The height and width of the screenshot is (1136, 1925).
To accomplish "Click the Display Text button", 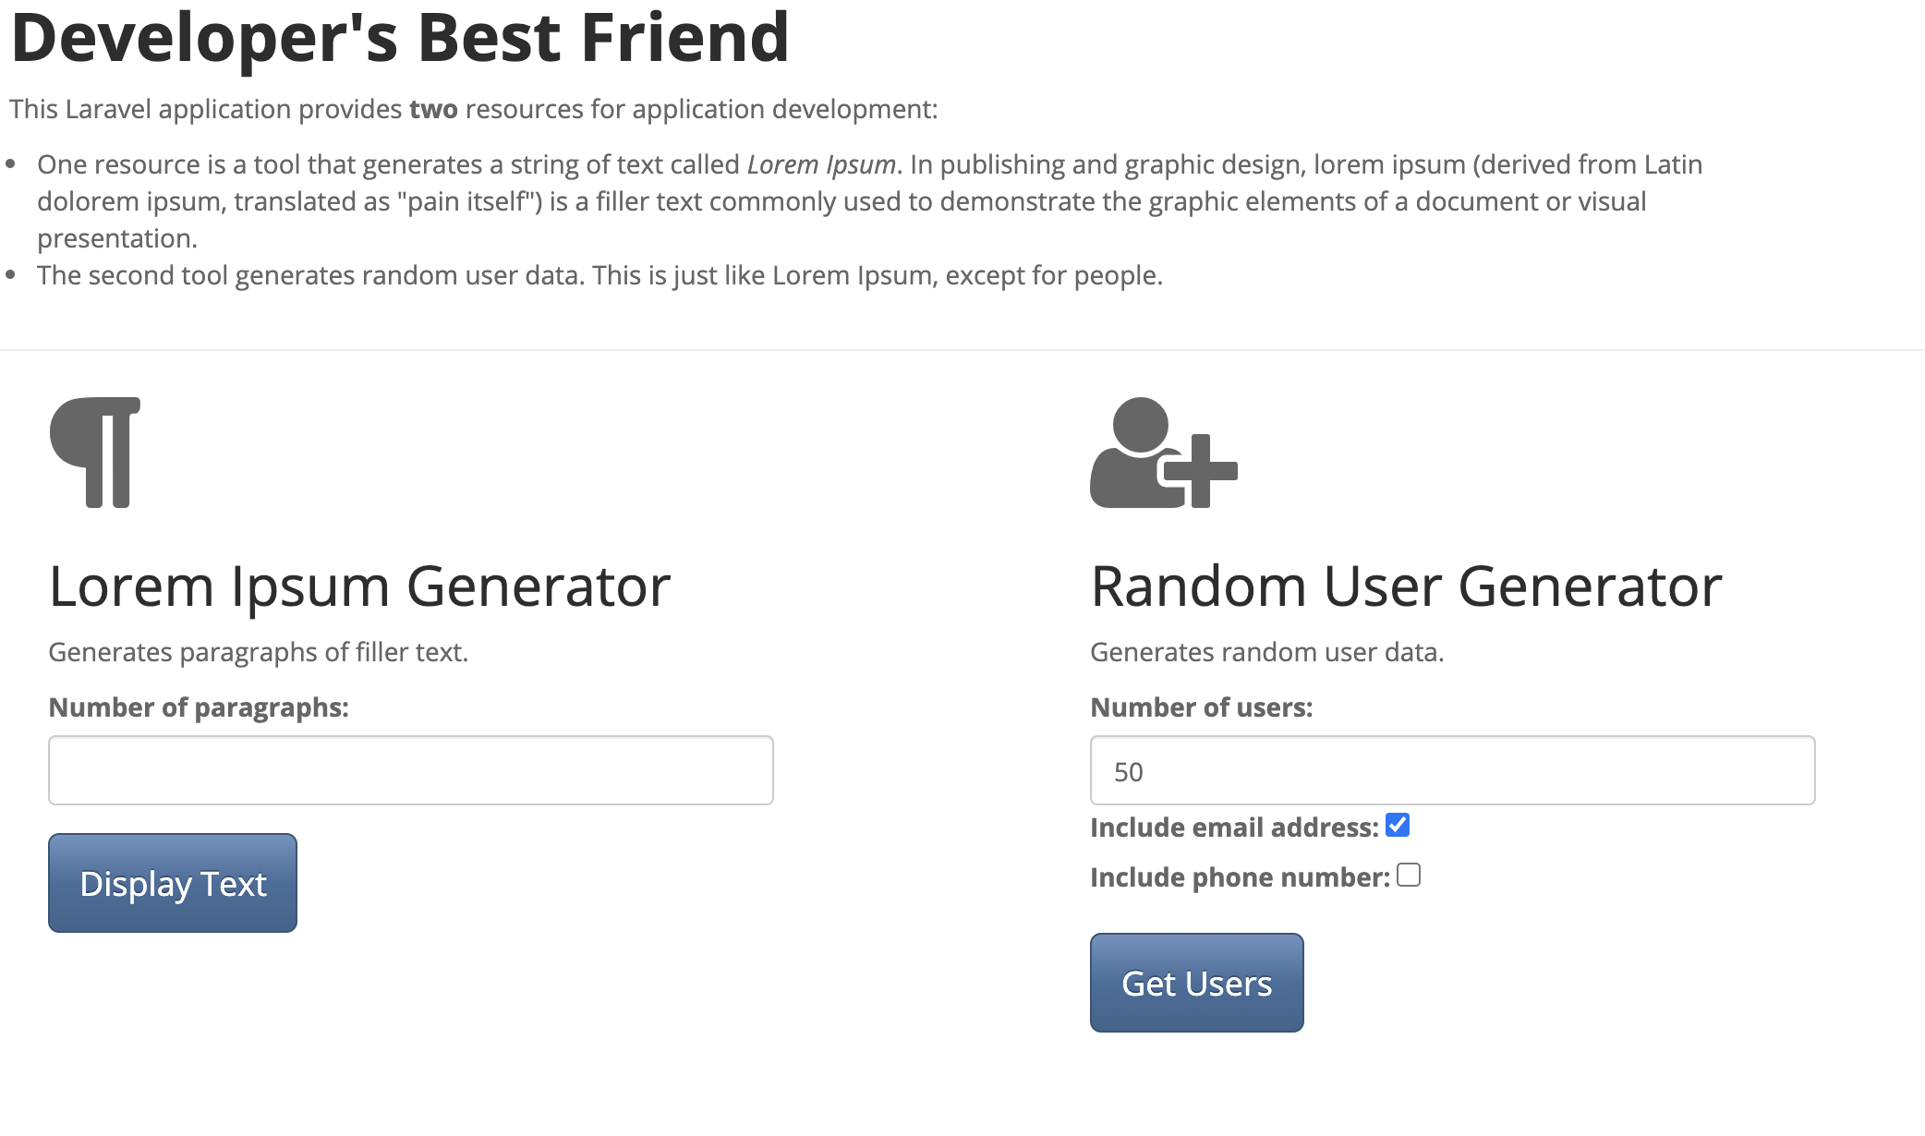I will click(173, 883).
